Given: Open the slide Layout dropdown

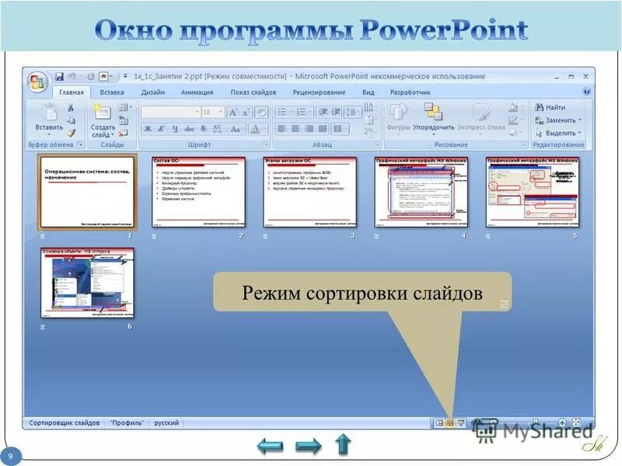Looking at the screenshot, I should (125, 107).
